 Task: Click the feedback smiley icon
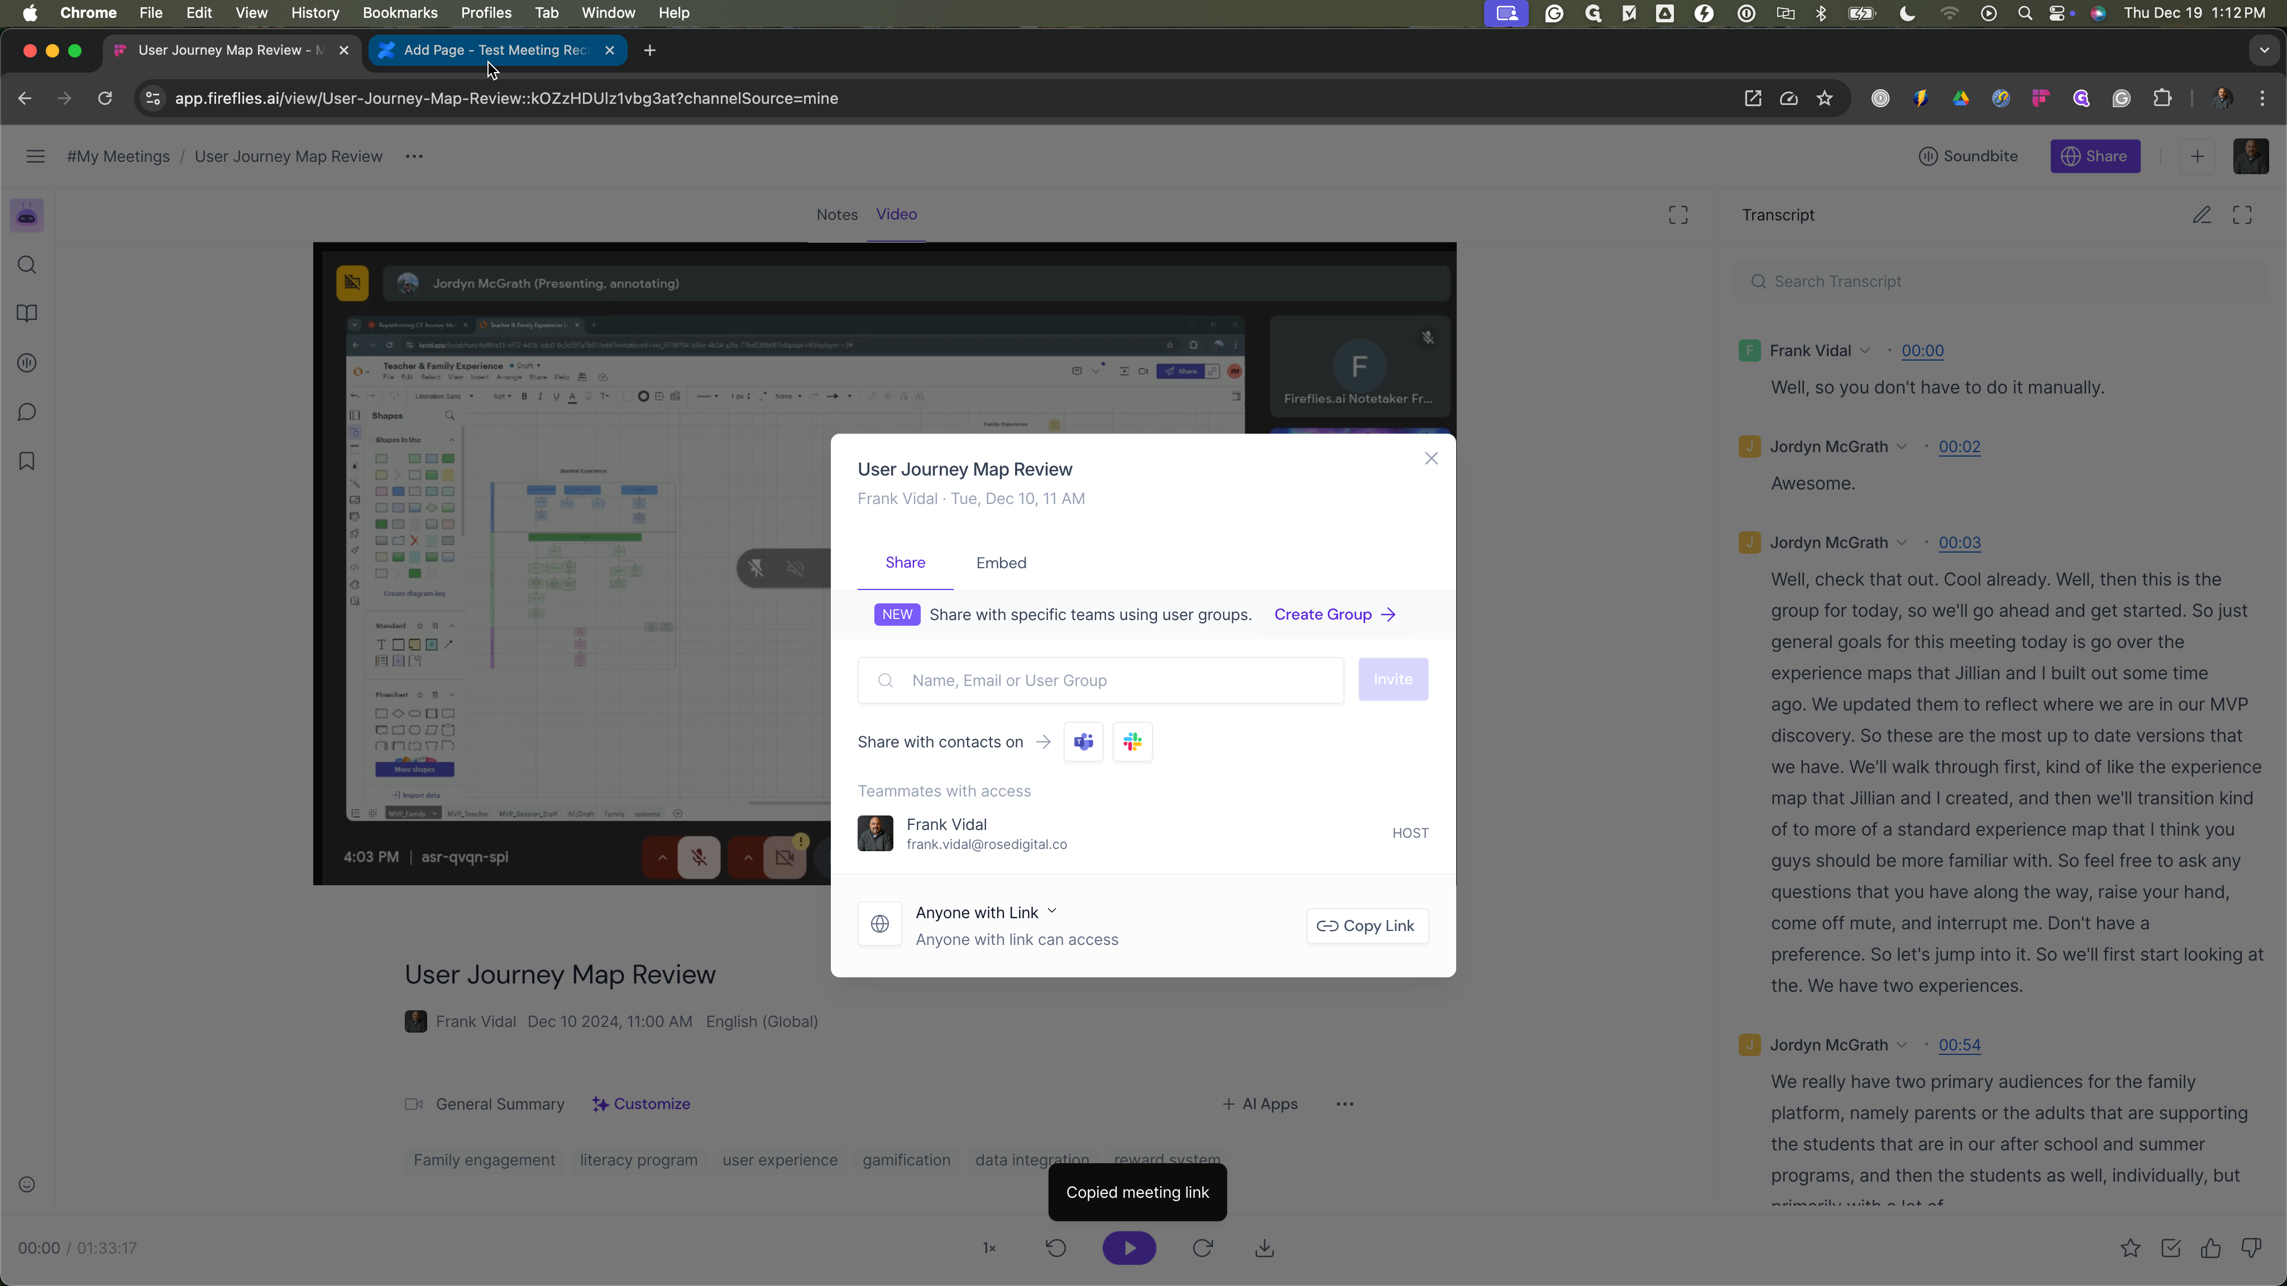tap(27, 1185)
